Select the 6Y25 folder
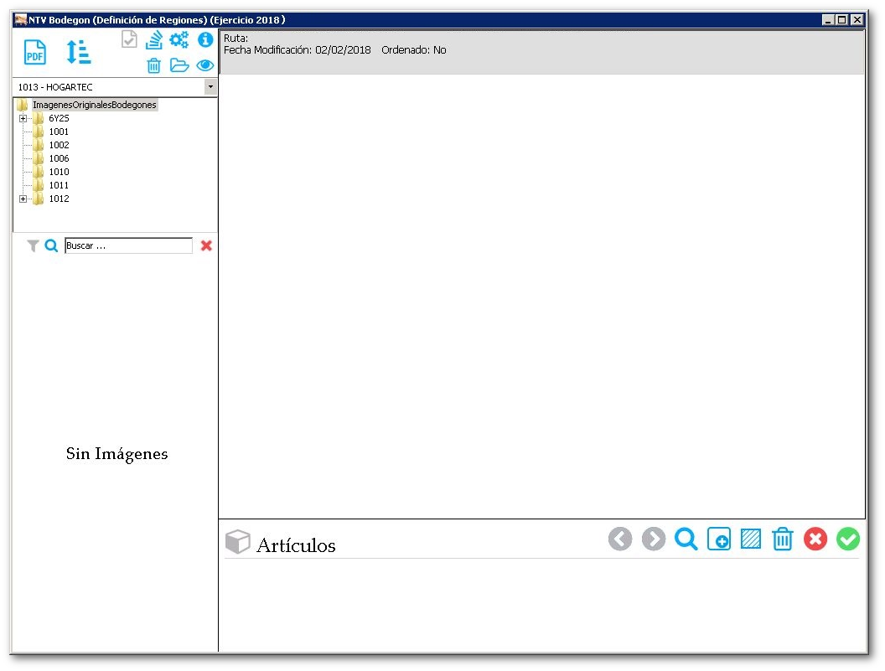This screenshot has height=671, width=885. (59, 118)
